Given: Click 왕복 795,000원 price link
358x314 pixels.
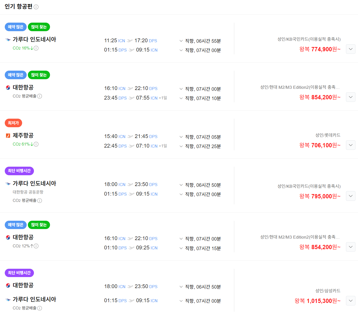Looking at the screenshot, I should pos(320,196).
